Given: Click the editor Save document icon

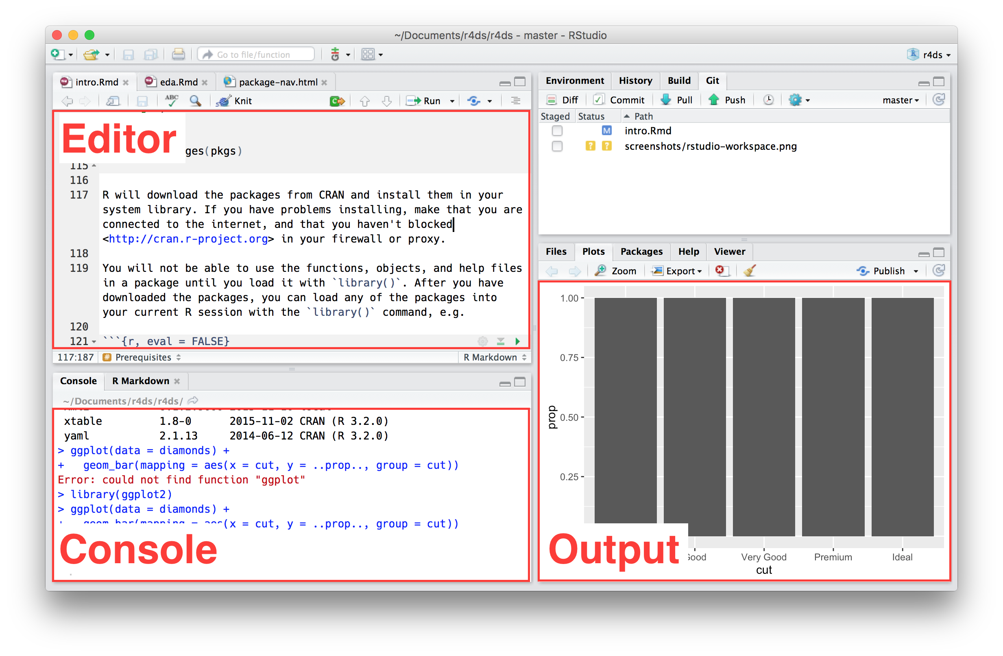Looking at the screenshot, I should (x=142, y=101).
